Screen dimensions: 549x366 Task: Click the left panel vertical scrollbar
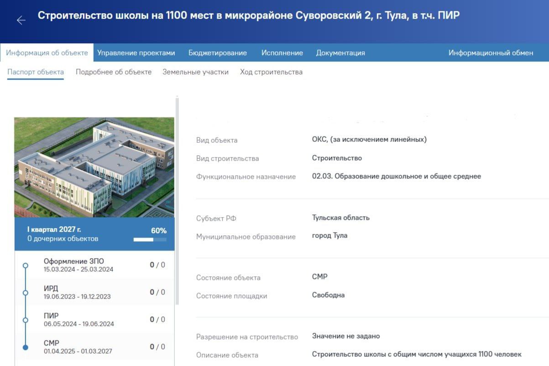click(x=177, y=200)
